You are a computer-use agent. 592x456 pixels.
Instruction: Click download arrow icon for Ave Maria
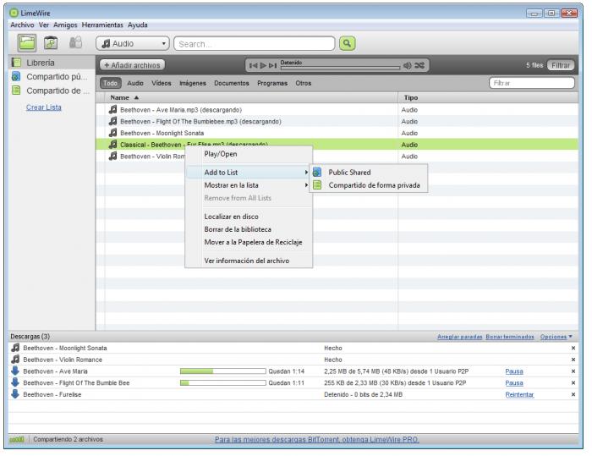(15, 371)
